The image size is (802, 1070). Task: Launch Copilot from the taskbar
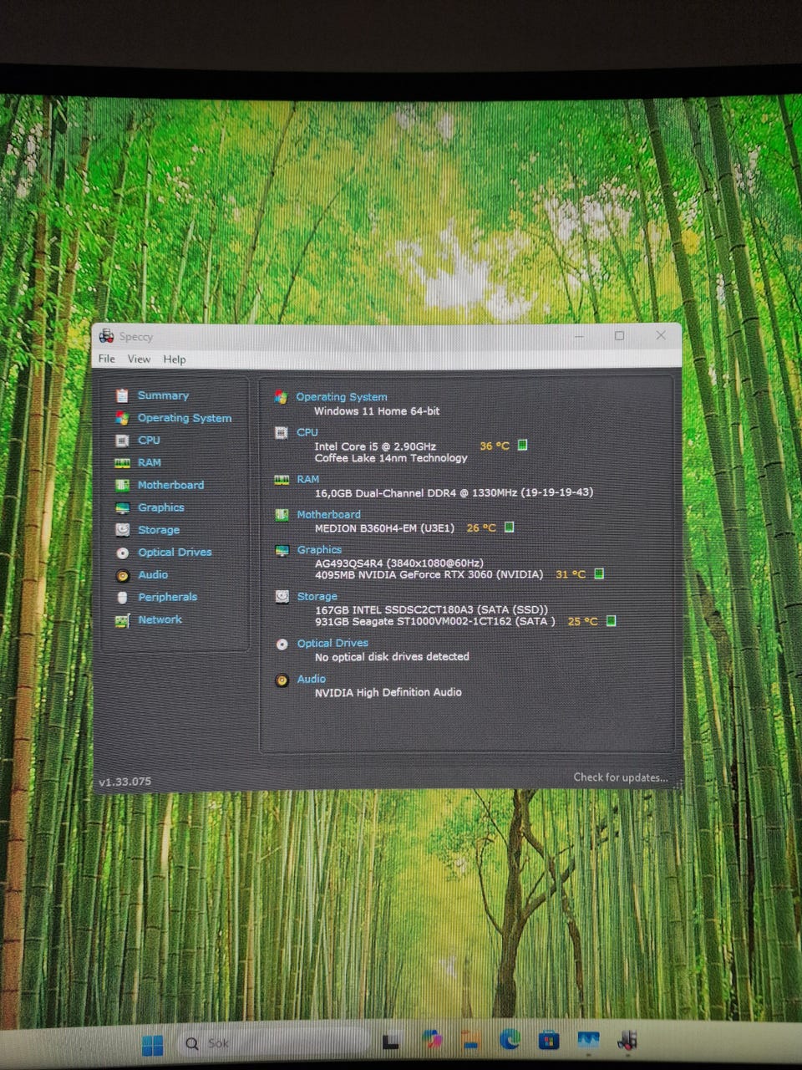(432, 1040)
